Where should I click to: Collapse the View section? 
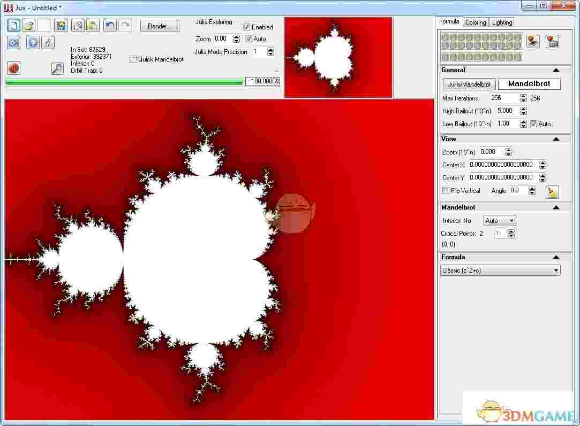point(556,138)
